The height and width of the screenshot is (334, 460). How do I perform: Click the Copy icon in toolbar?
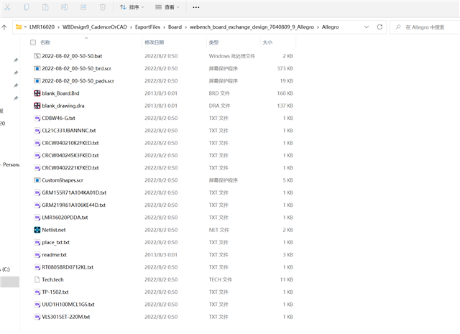[x=27, y=7]
